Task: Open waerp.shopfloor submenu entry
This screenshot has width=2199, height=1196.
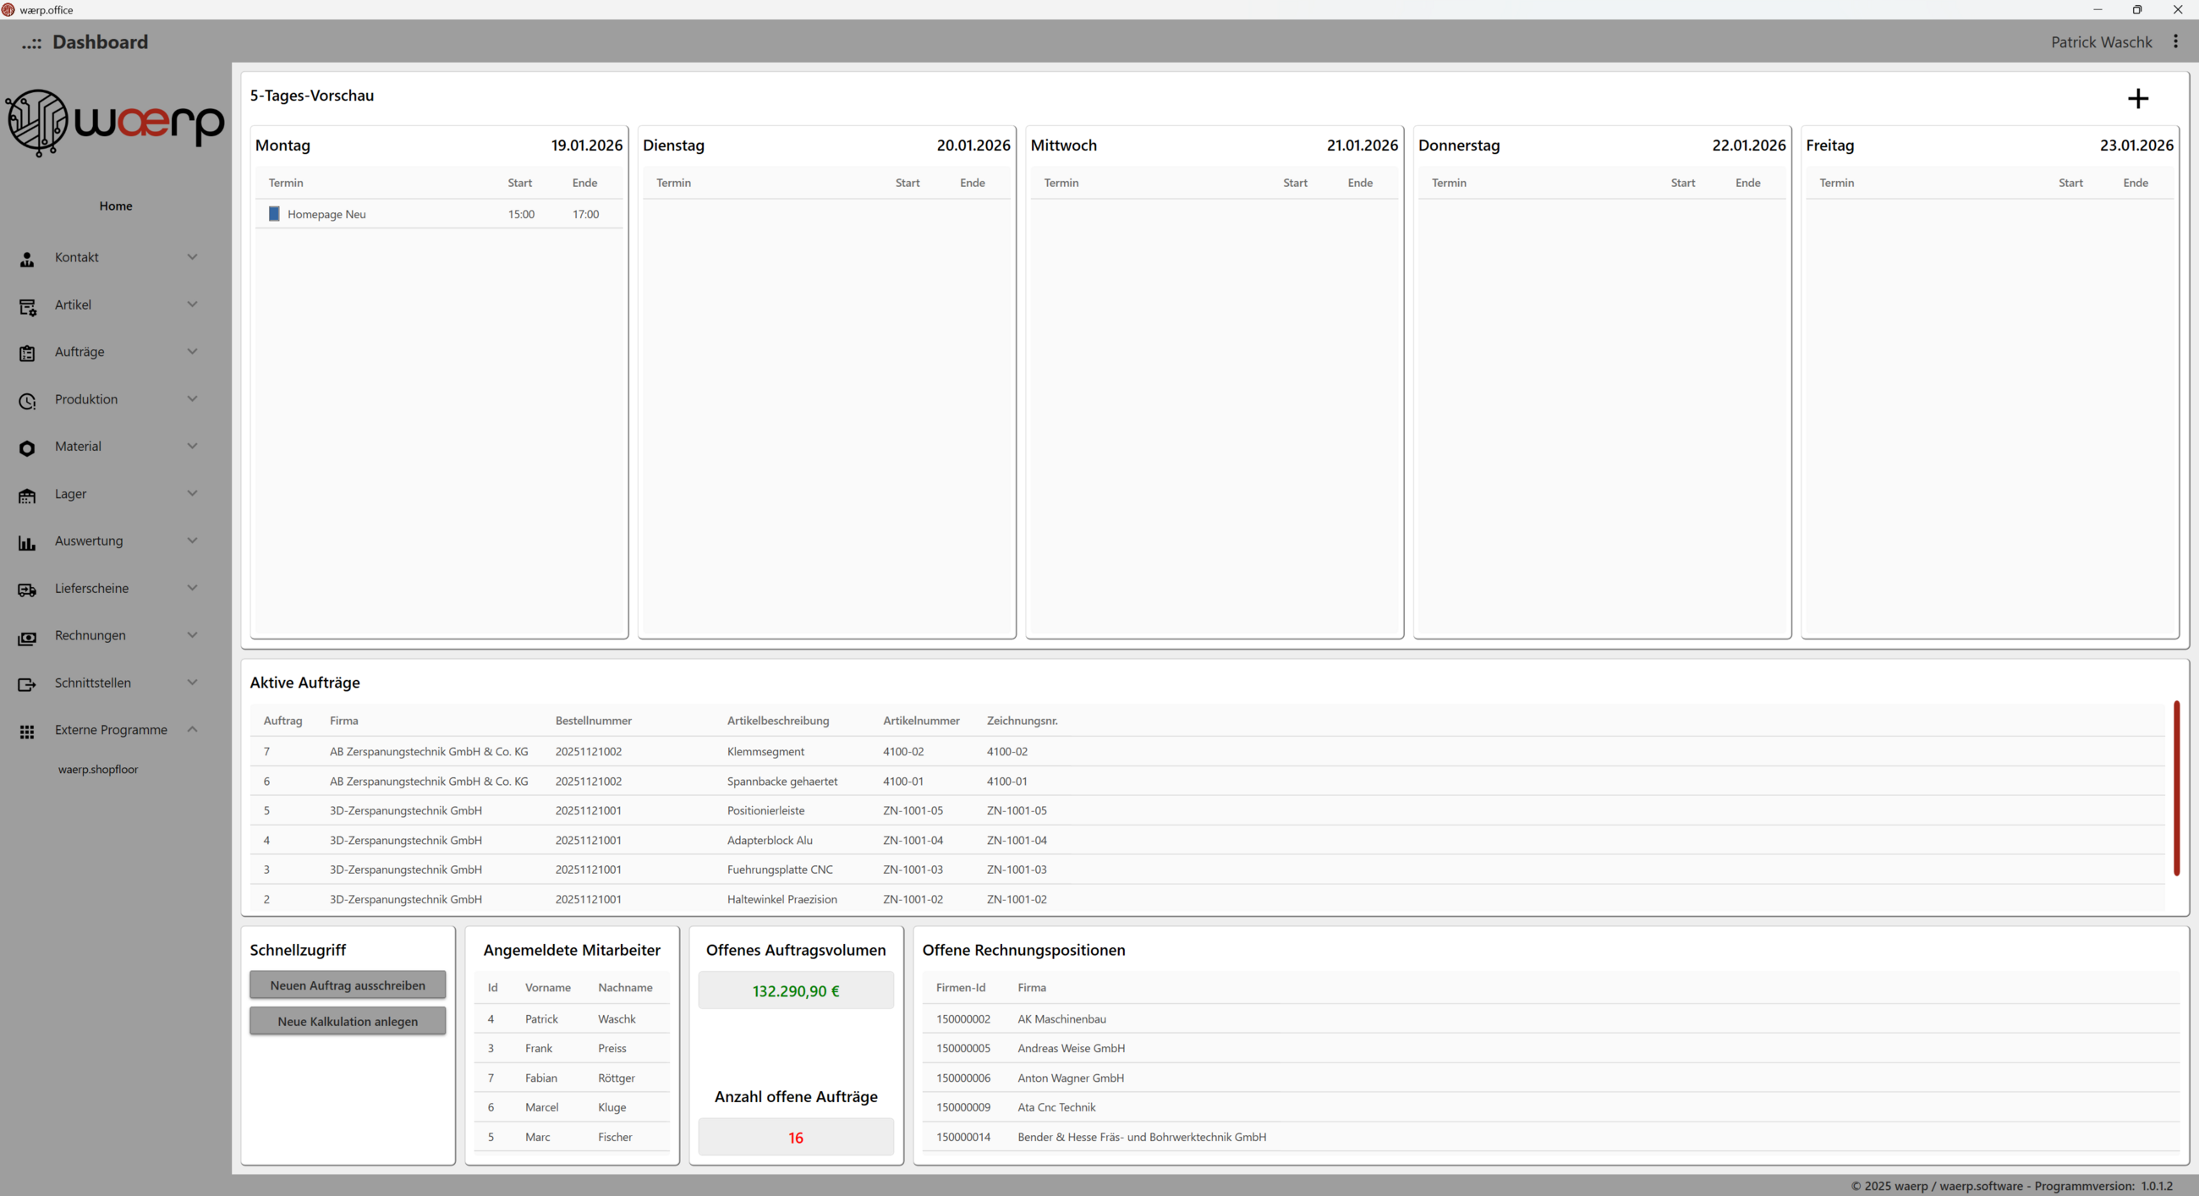Action: point(98,769)
